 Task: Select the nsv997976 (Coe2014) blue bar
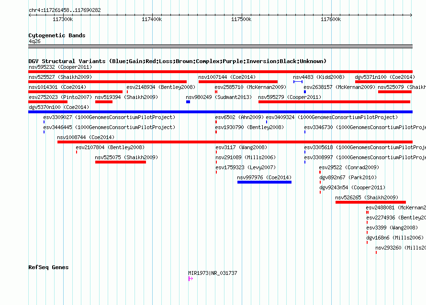[264, 182]
